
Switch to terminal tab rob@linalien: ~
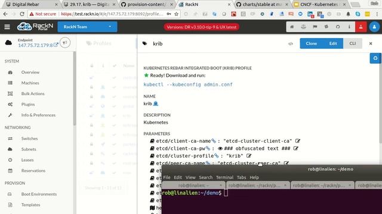click(193, 185)
